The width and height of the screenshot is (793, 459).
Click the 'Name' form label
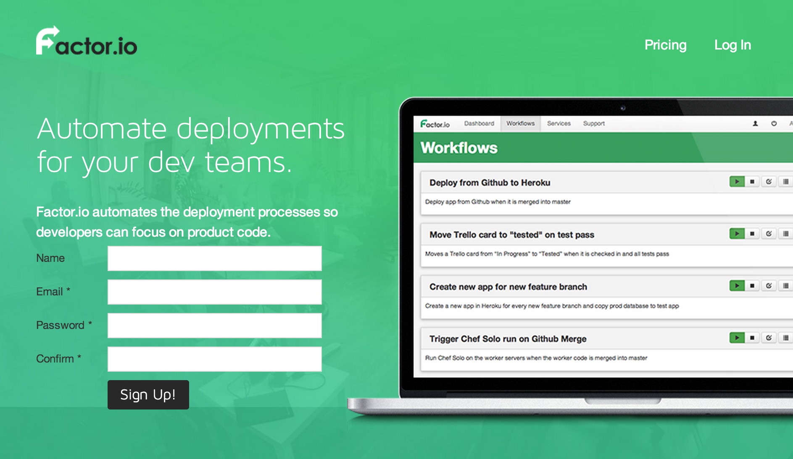click(50, 258)
